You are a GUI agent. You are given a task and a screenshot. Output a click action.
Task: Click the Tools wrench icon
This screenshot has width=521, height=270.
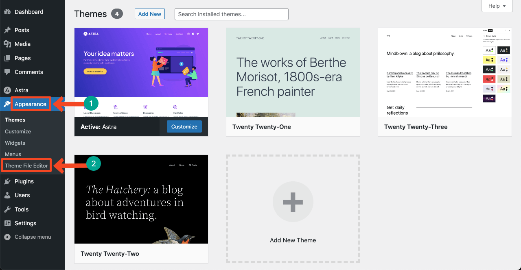coord(7,209)
